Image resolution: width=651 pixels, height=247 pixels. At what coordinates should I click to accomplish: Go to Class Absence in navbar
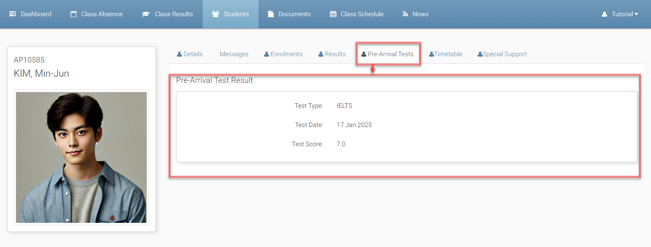(x=97, y=14)
